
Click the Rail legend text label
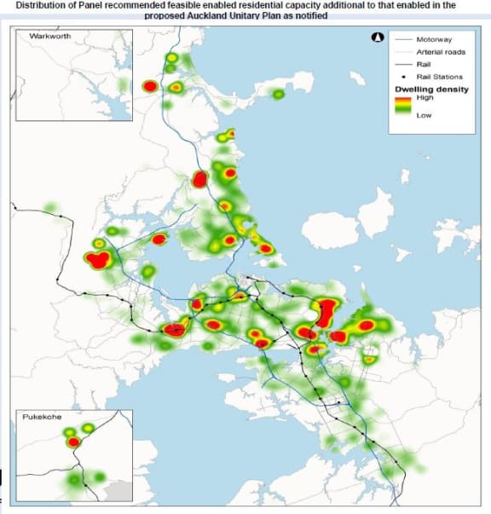[424, 65]
